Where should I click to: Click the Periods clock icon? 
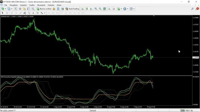[125, 9]
